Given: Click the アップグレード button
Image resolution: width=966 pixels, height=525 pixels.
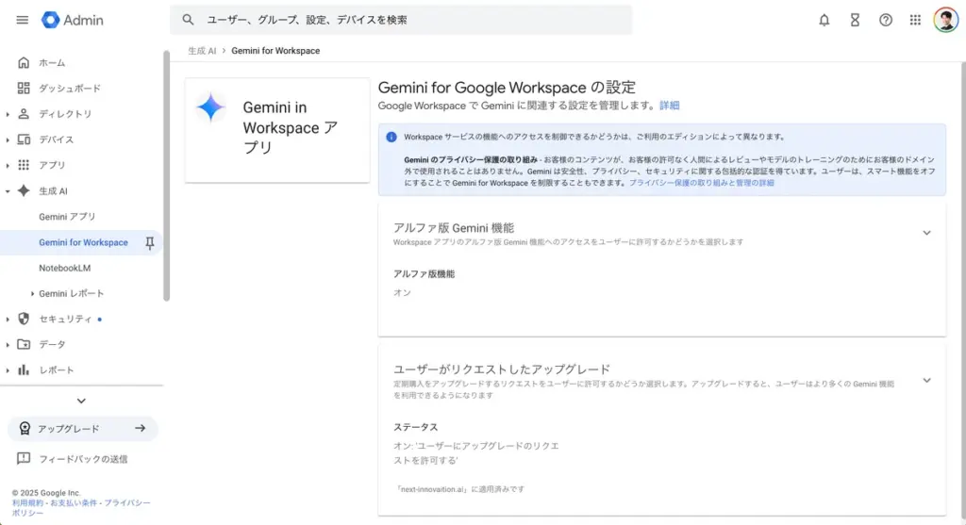Looking at the screenshot, I should pos(82,429).
